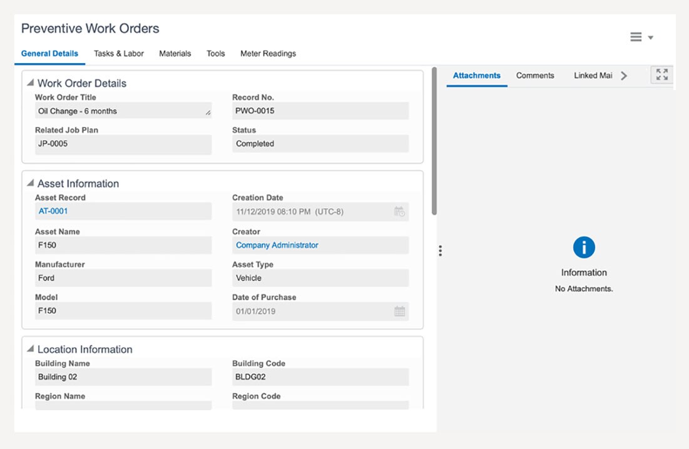Screen dimensions: 689x449
Task: Select the Comments tab
Action: 535,76
